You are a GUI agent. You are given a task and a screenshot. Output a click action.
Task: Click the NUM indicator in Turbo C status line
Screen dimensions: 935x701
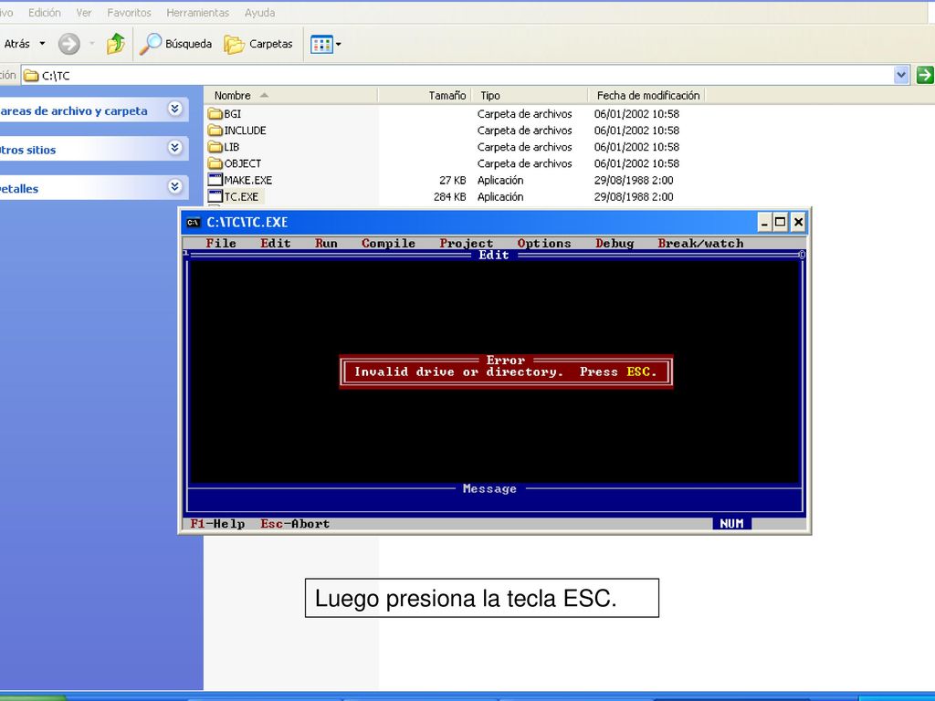pos(731,523)
